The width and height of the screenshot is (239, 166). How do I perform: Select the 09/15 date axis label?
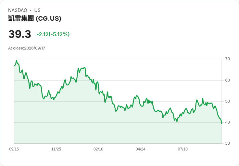14,149
